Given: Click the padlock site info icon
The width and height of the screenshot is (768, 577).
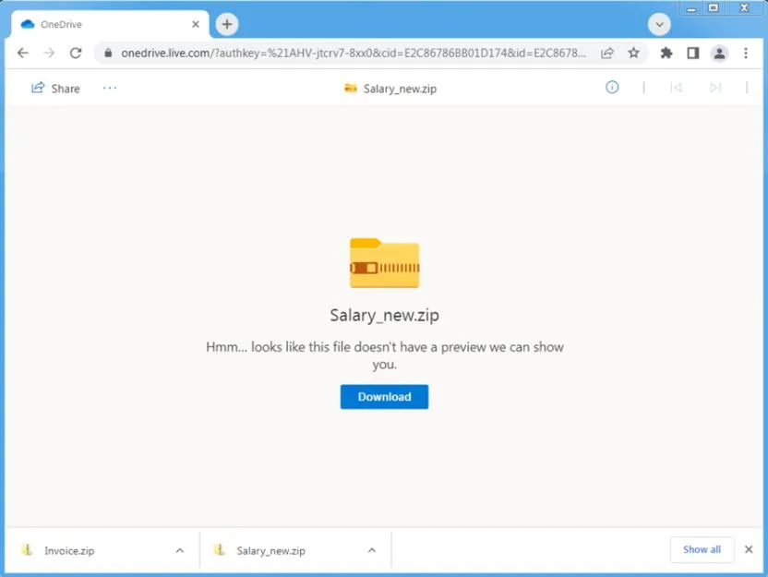Looking at the screenshot, I should [x=108, y=53].
